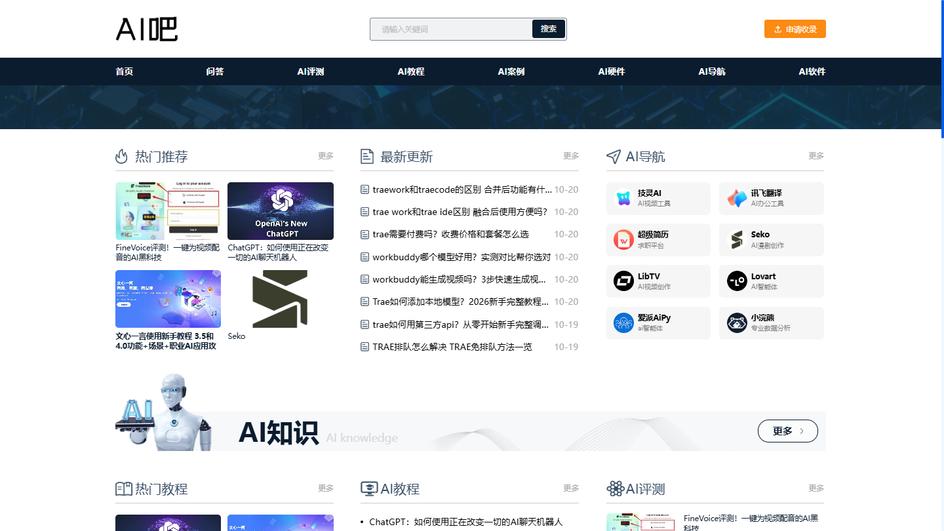
Task: Click the upload icon in 申请收录
Action: 777,29
